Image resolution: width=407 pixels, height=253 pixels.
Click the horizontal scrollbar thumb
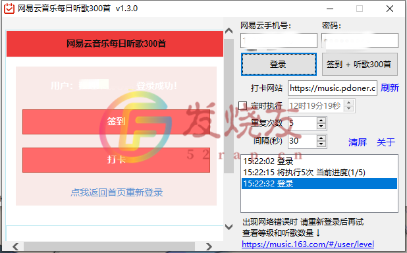click(x=109, y=246)
